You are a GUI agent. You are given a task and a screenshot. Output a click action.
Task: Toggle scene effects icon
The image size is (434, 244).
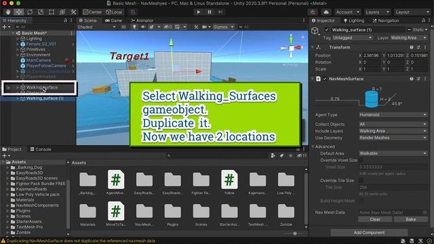(151, 27)
